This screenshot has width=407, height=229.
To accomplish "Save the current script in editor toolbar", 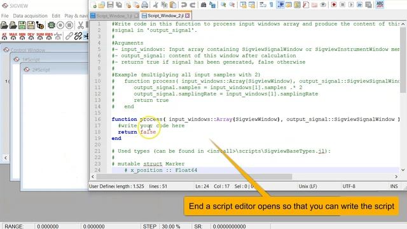I will point(110,4).
